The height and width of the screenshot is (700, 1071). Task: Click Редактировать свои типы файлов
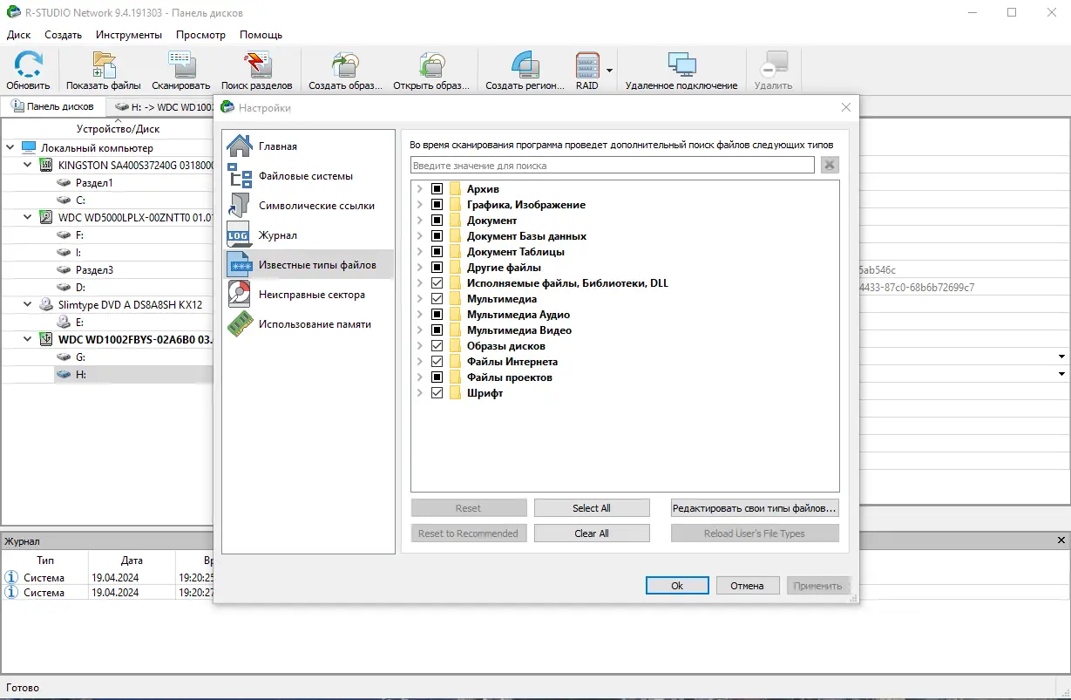click(x=755, y=507)
